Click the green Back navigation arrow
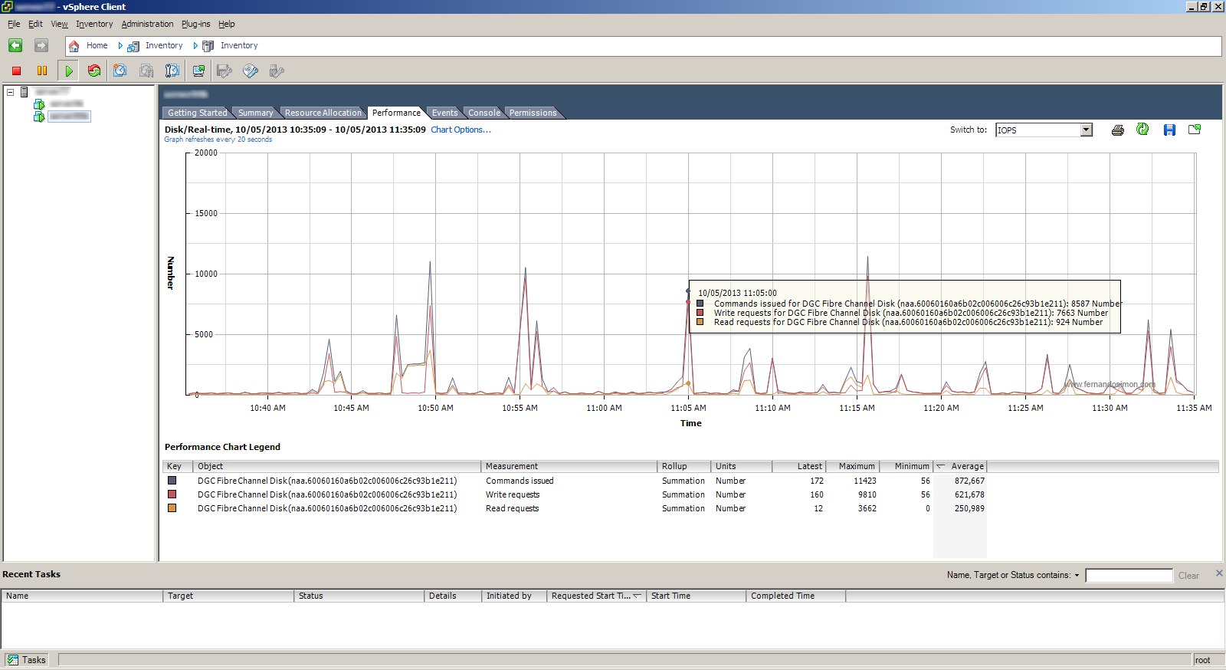The width and height of the screenshot is (1226, 670). click(15, 46)
